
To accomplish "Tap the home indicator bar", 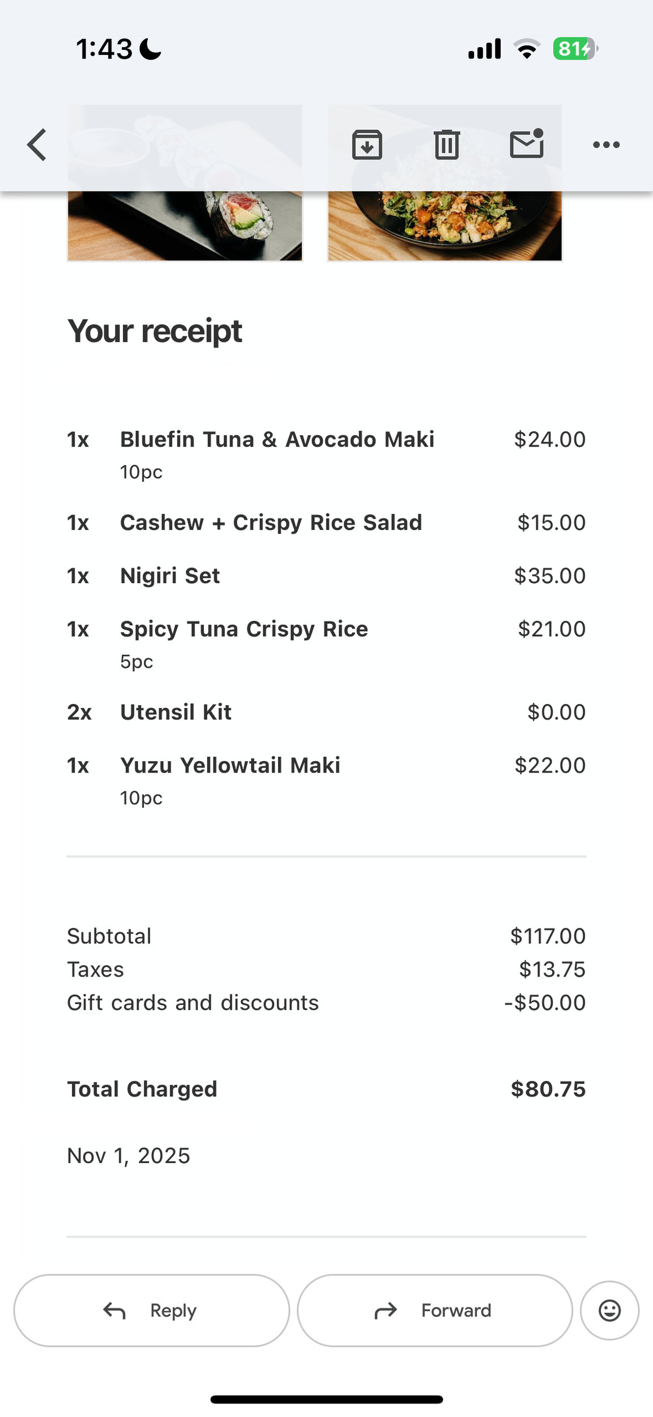I will click(x=326, y=1399).
